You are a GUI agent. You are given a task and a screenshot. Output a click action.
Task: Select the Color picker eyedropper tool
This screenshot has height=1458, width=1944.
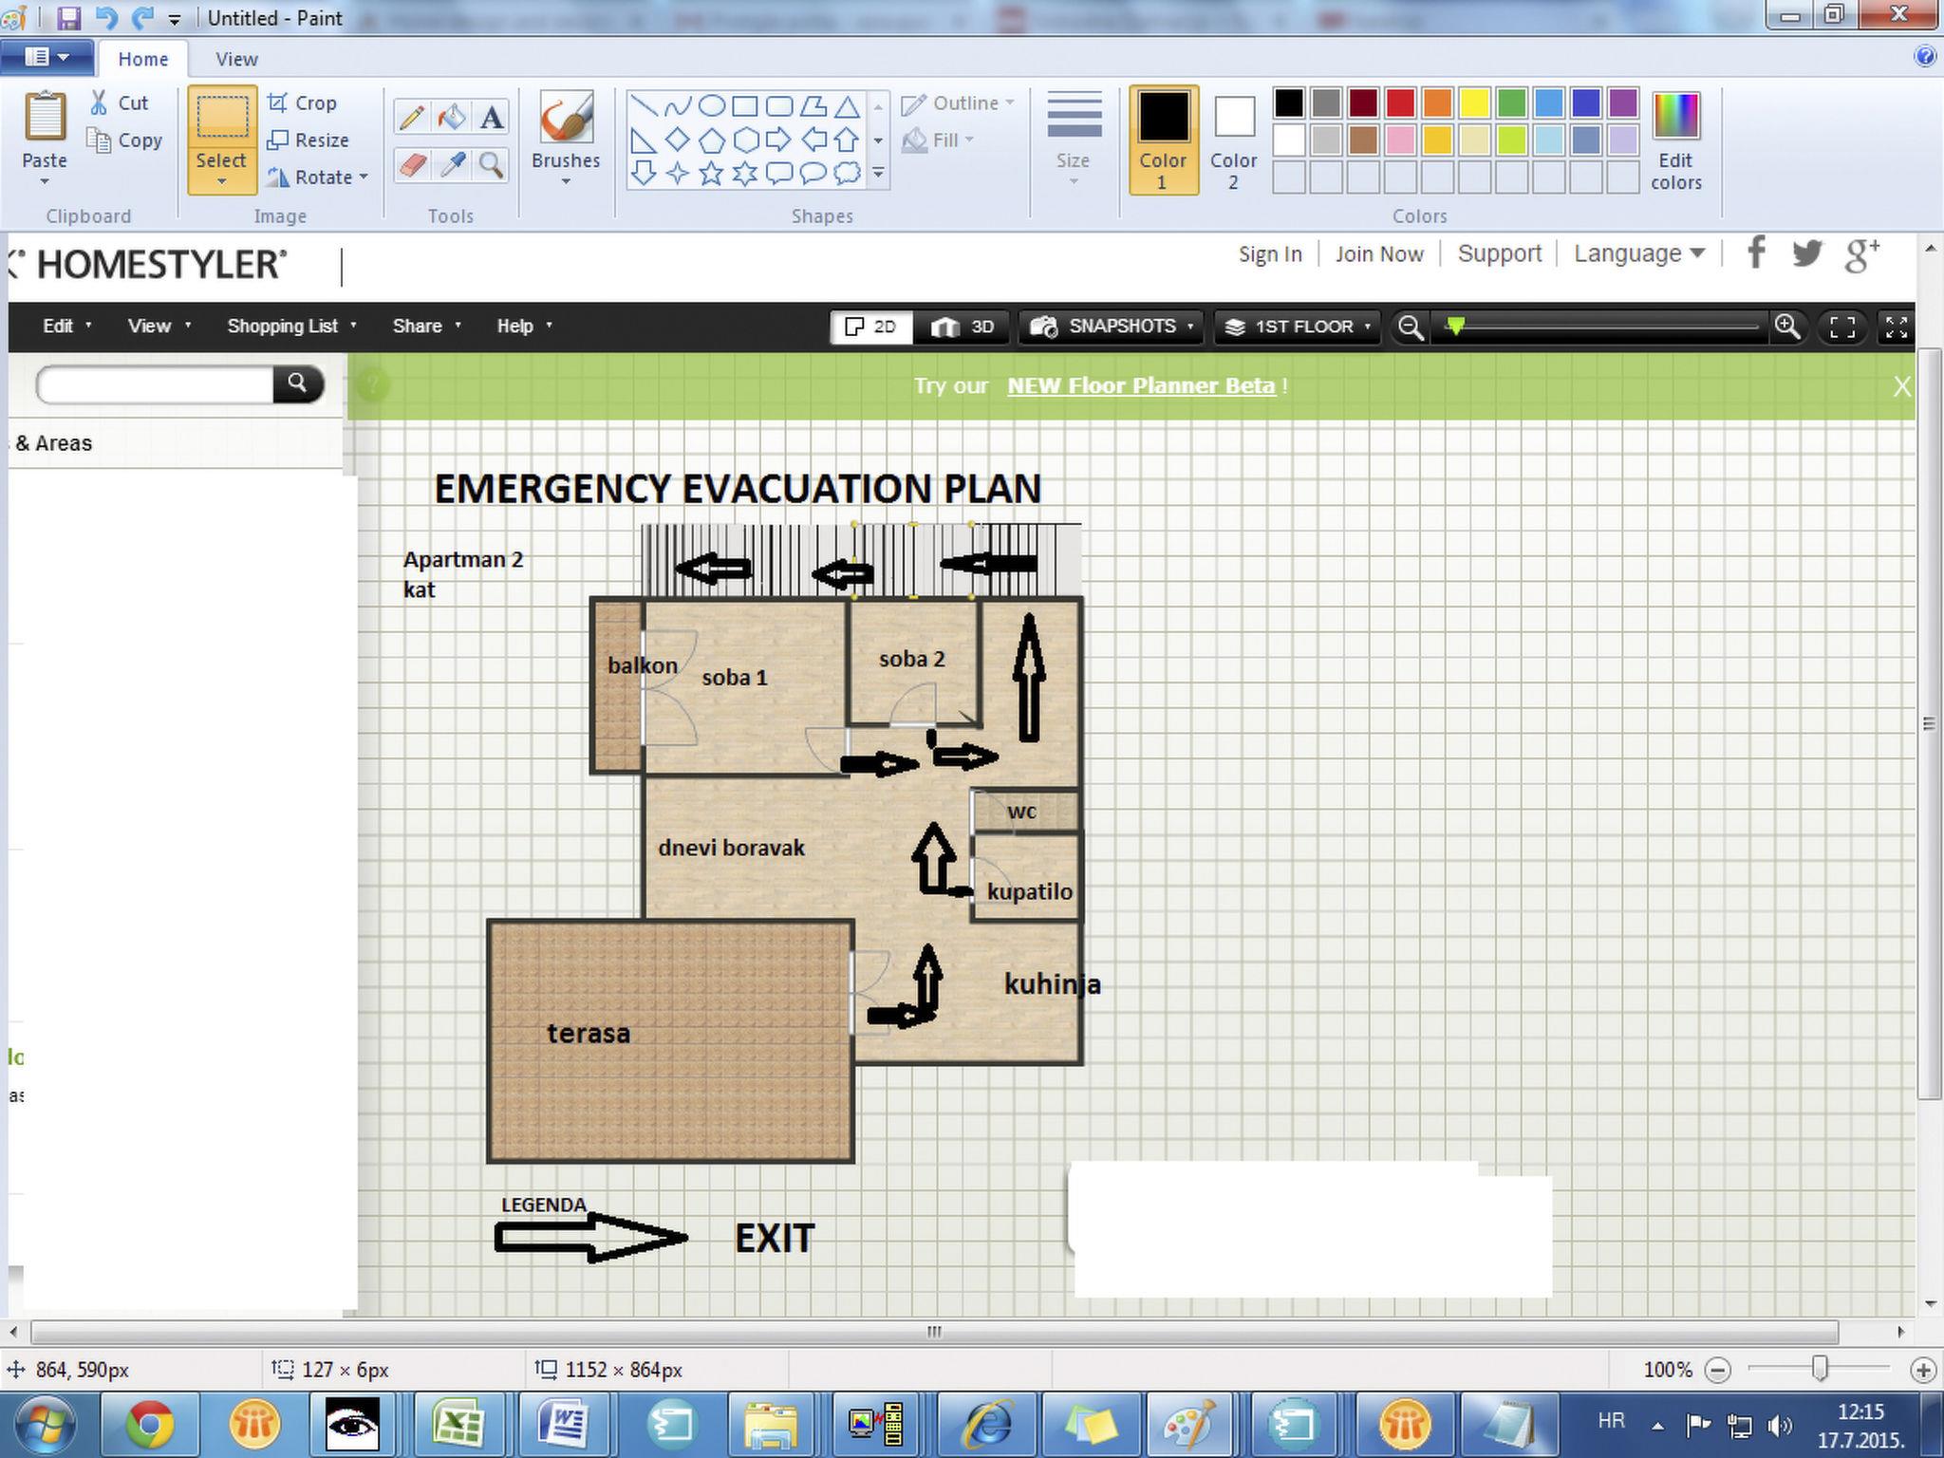(451, 165)
